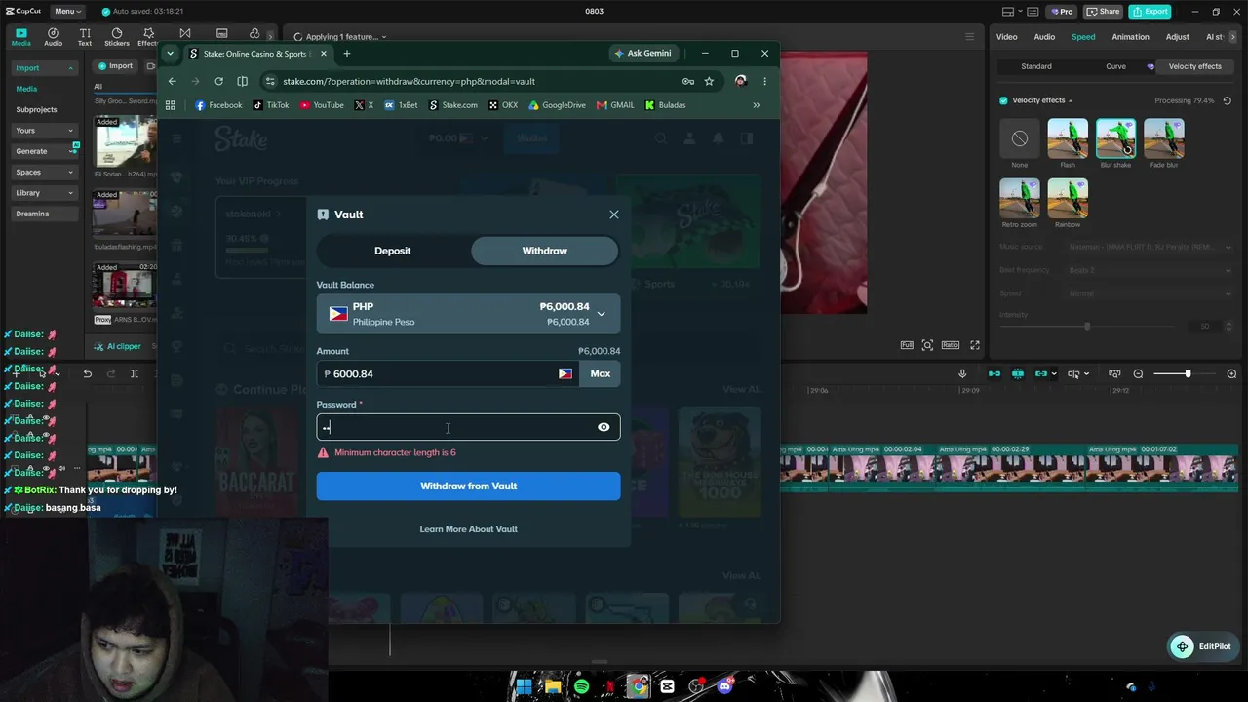Open CapCut from the taskbar
1248x702 pixels.
[x=667, y=686]
